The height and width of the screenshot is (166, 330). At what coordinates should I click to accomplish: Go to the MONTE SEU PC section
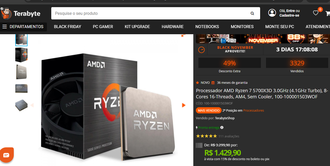click(x=280, y=27)
